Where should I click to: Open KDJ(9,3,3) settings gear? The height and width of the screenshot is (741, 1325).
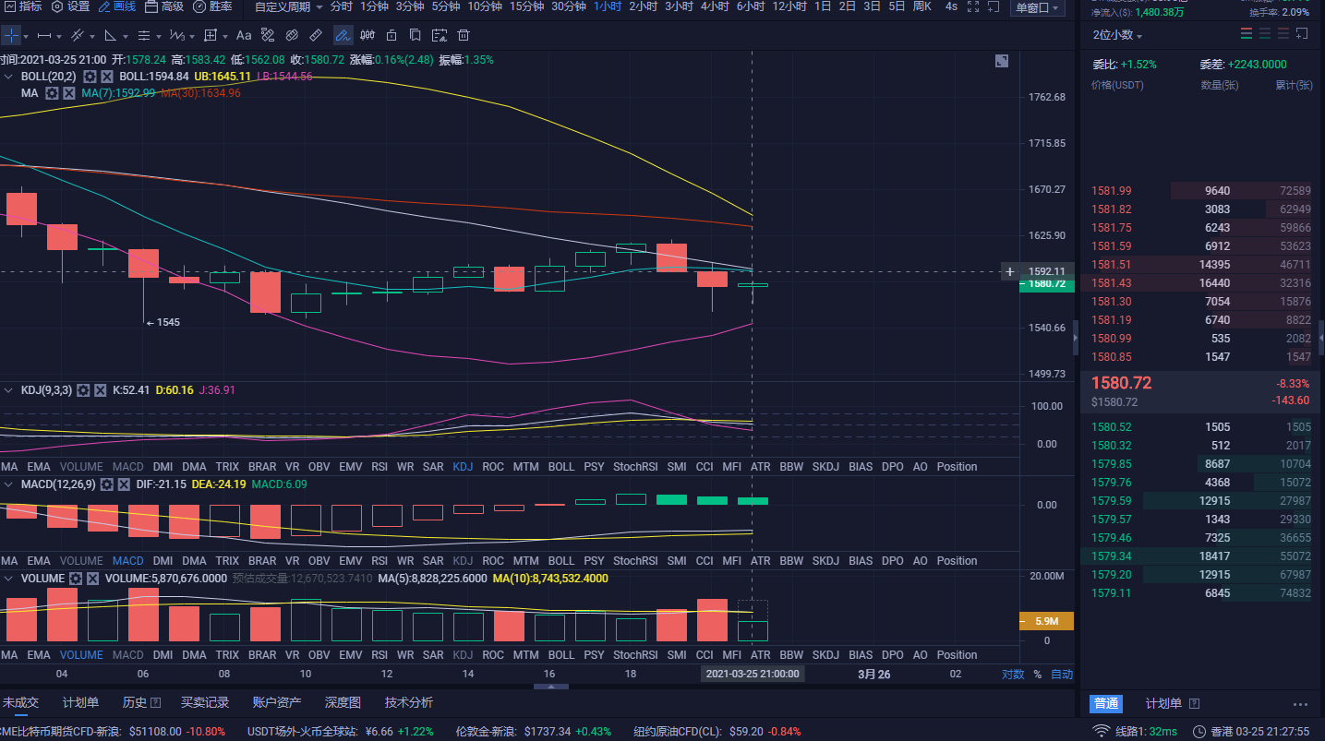click(x=83, y=390)
